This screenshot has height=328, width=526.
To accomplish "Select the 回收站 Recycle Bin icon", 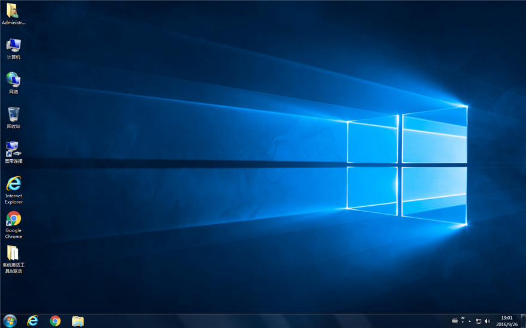I will pos(13,118).
